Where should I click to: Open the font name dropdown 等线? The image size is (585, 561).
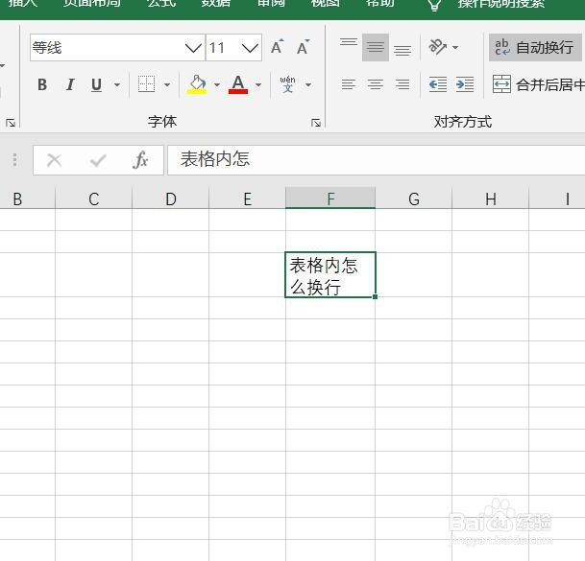[x=193, y=48]
